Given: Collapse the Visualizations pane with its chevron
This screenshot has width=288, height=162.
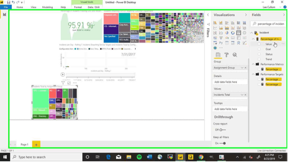Looking at the screenshot, I should point(246,15).
